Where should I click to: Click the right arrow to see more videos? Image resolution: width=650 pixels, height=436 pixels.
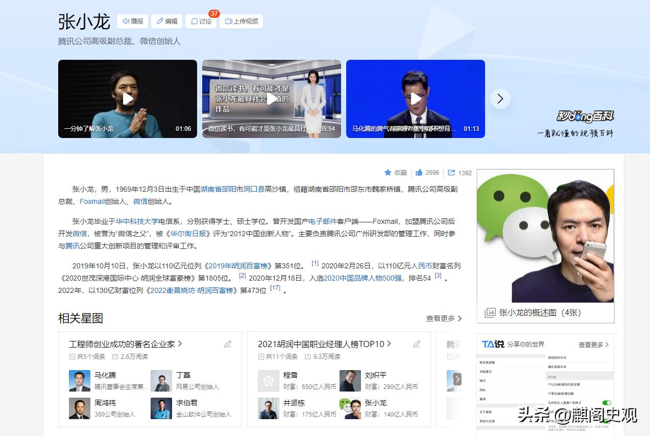pyautogui.click(x=500, y=99)
